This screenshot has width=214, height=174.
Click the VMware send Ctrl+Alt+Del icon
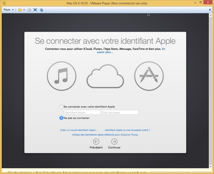[x=29, y=10]
